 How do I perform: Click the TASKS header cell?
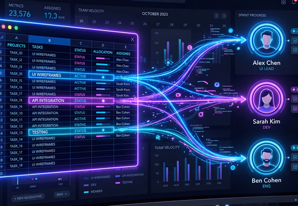37,47
